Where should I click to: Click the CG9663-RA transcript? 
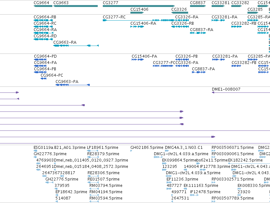(76, 46)
